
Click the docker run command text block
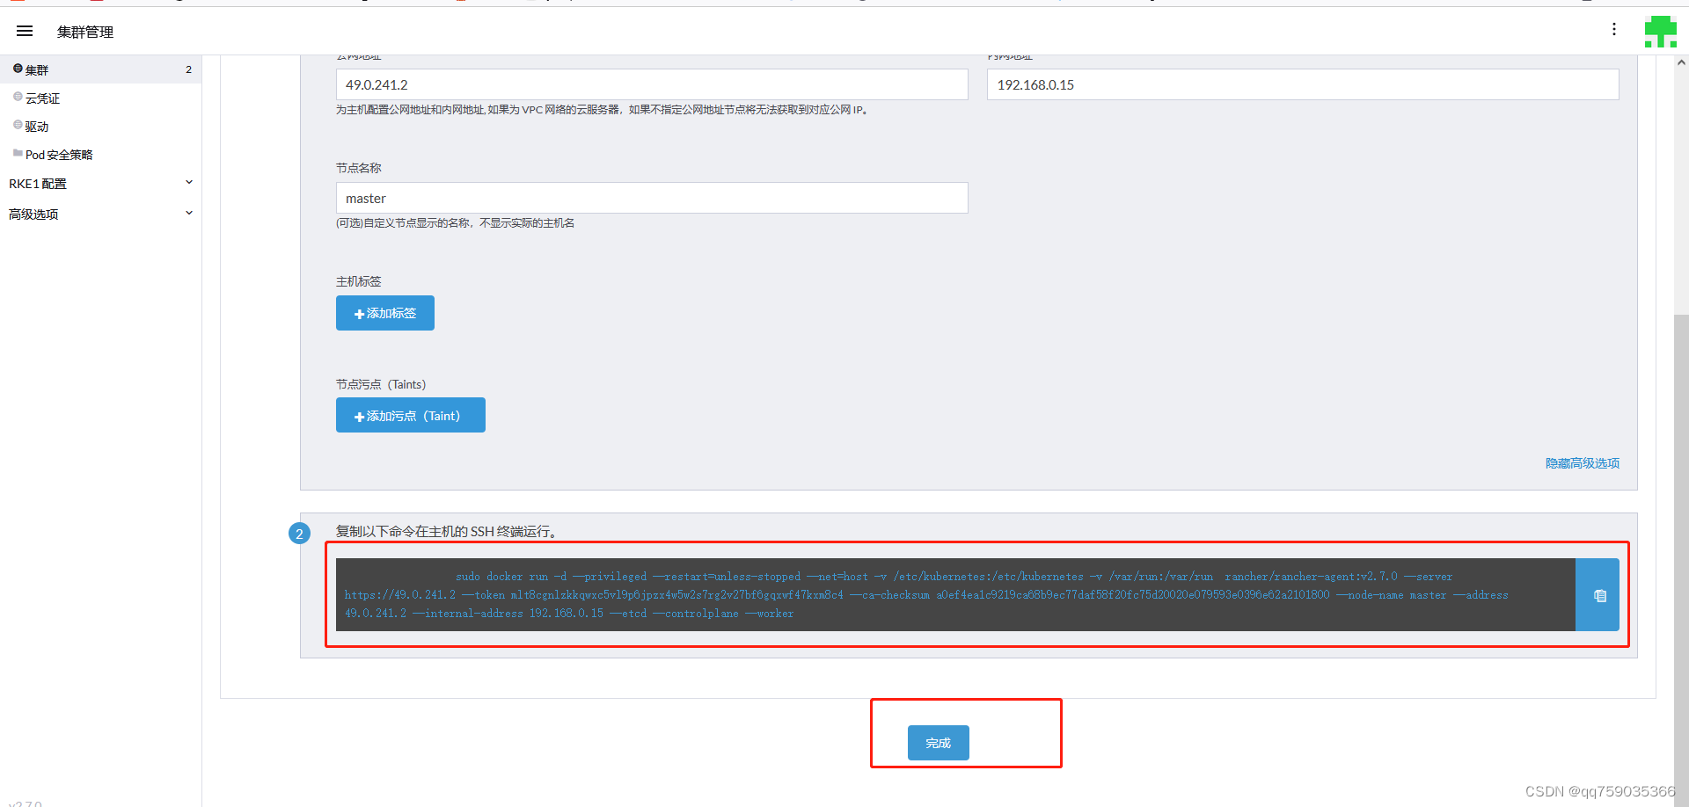coord(955,595)
